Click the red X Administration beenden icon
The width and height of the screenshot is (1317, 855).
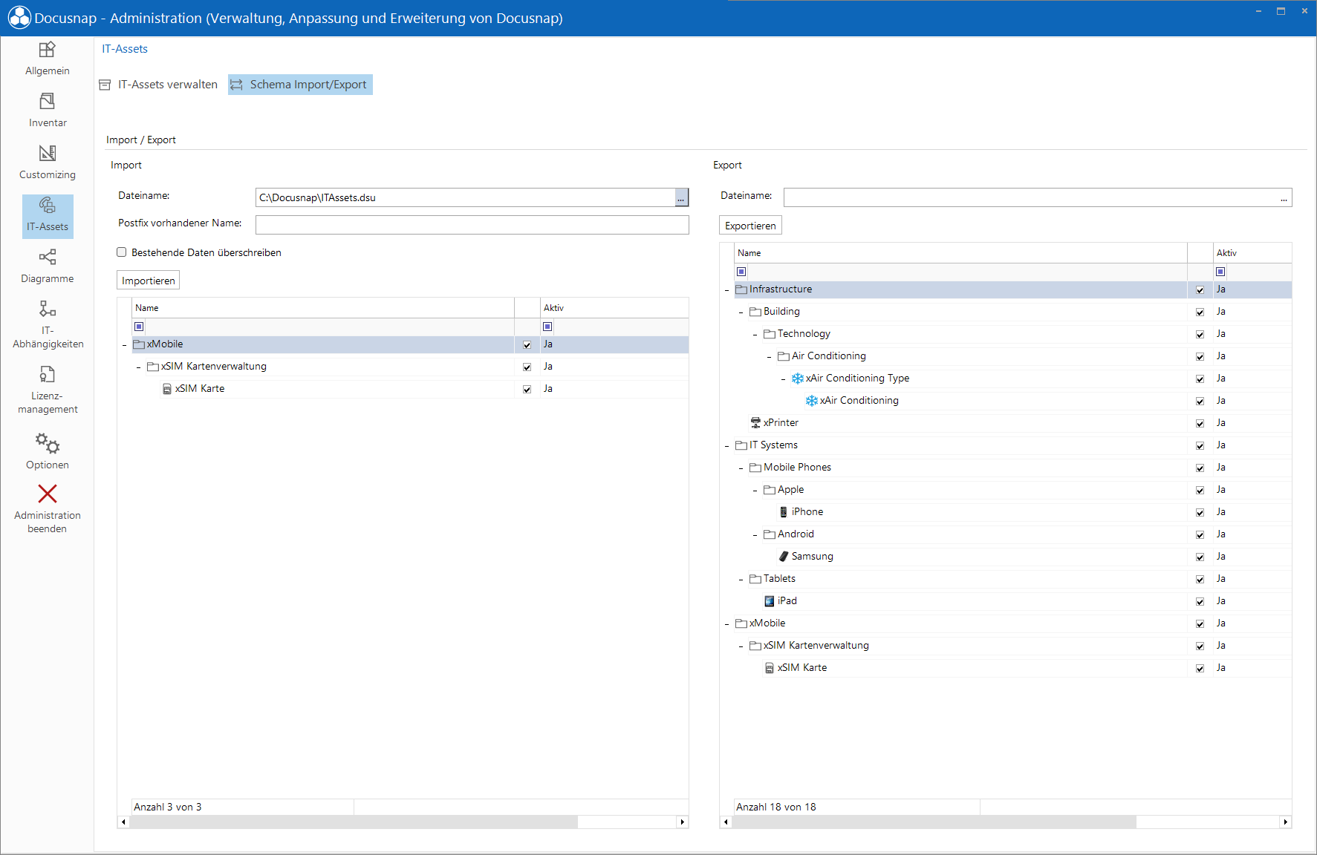[48, 494]
